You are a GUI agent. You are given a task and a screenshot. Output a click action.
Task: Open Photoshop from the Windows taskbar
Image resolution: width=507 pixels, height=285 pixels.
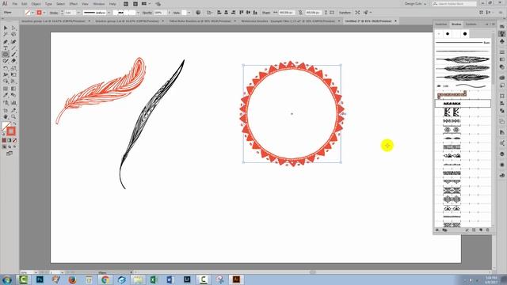40,279
